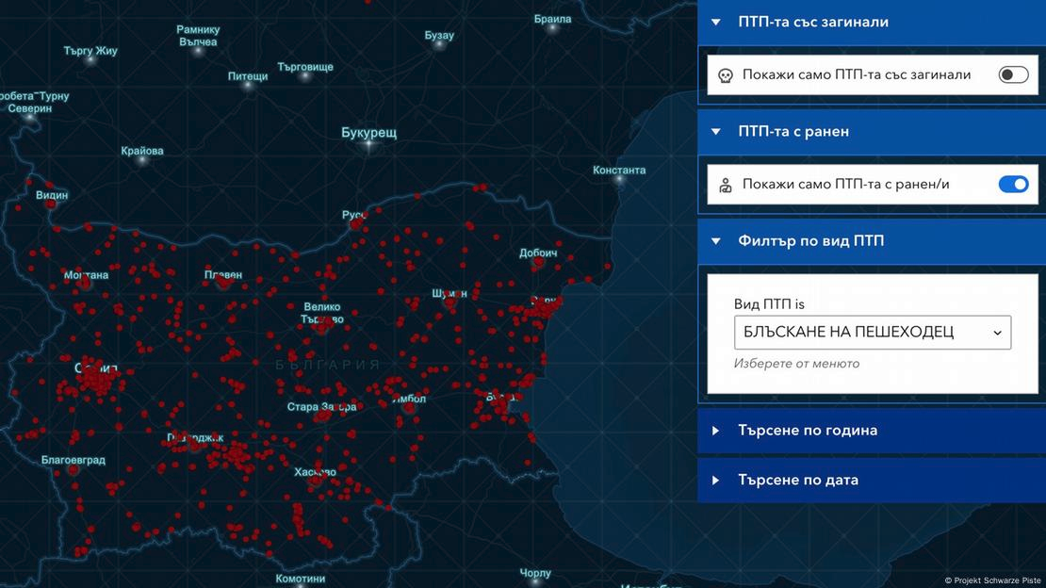Click the Бузау city marker

439,45
